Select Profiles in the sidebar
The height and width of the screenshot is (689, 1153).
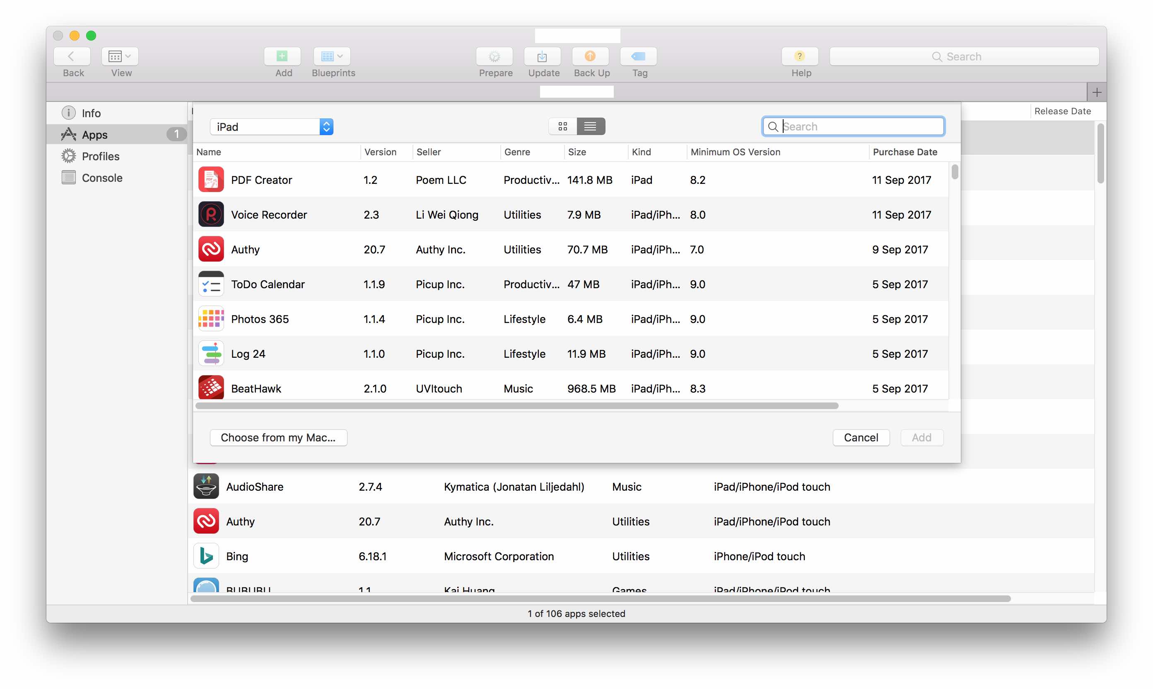[x=117, y=156]
